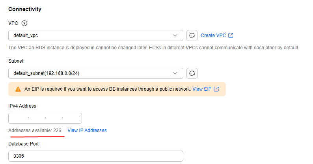Click the Connectivity section heading
The height and width of the screenshot is (164, 313).
point(25,9)
